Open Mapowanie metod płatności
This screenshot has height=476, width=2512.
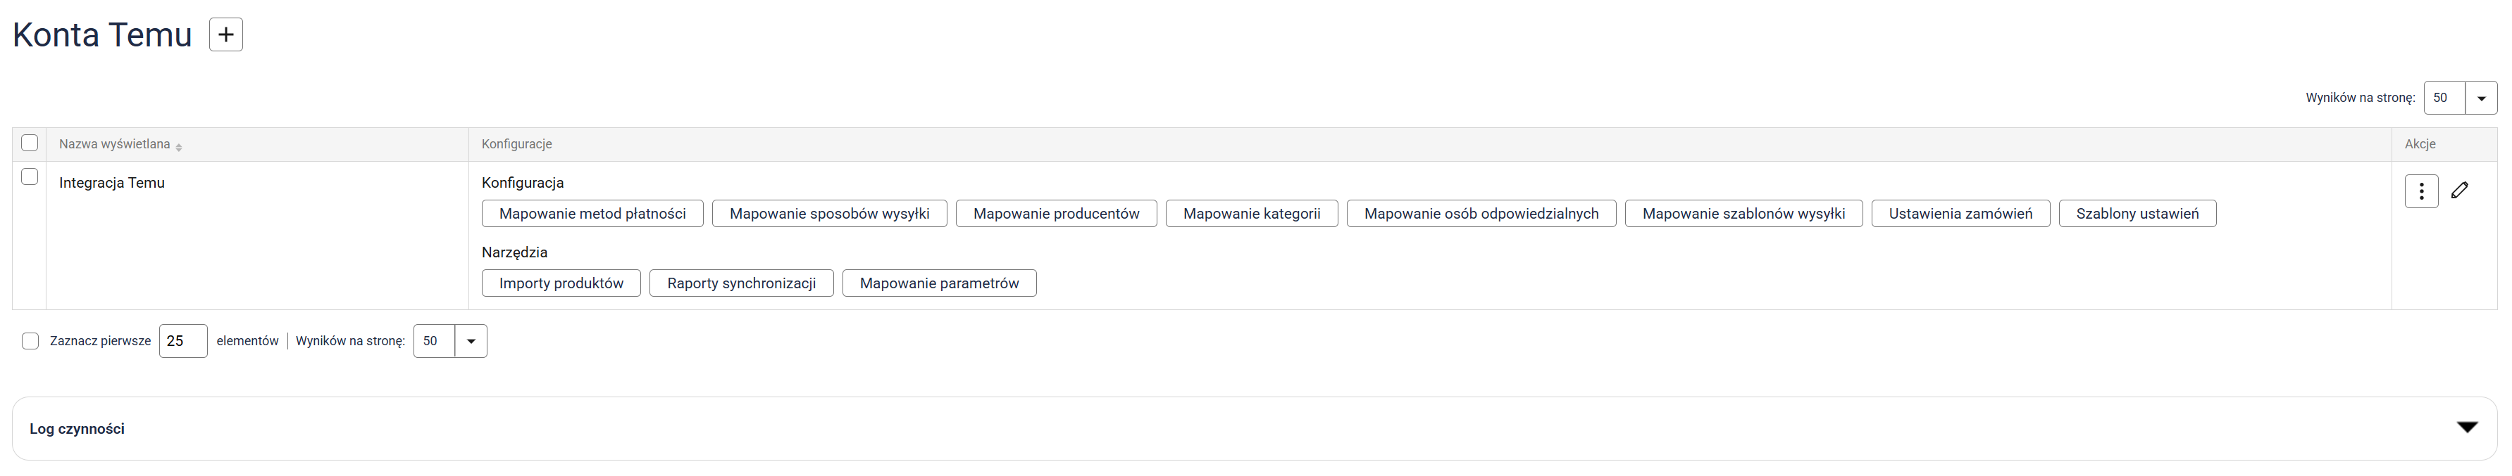(592, 214)
